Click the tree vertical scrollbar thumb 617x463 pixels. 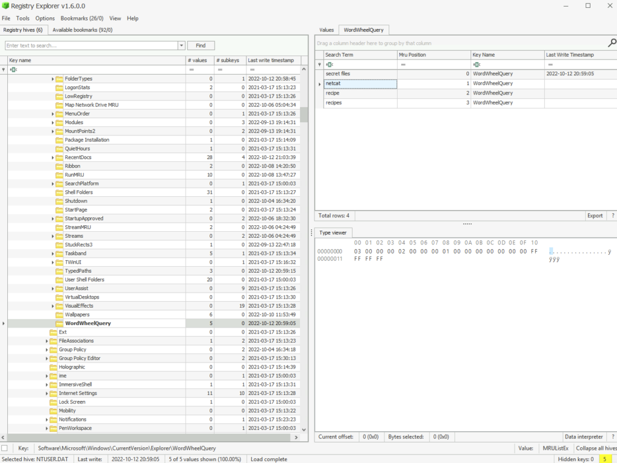pos(304,115)
